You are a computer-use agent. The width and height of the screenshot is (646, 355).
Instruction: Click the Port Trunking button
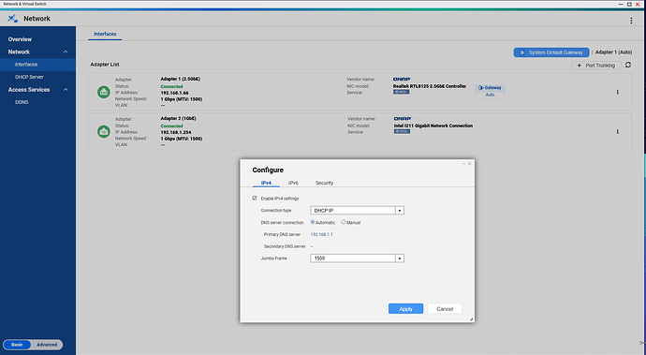596,66
